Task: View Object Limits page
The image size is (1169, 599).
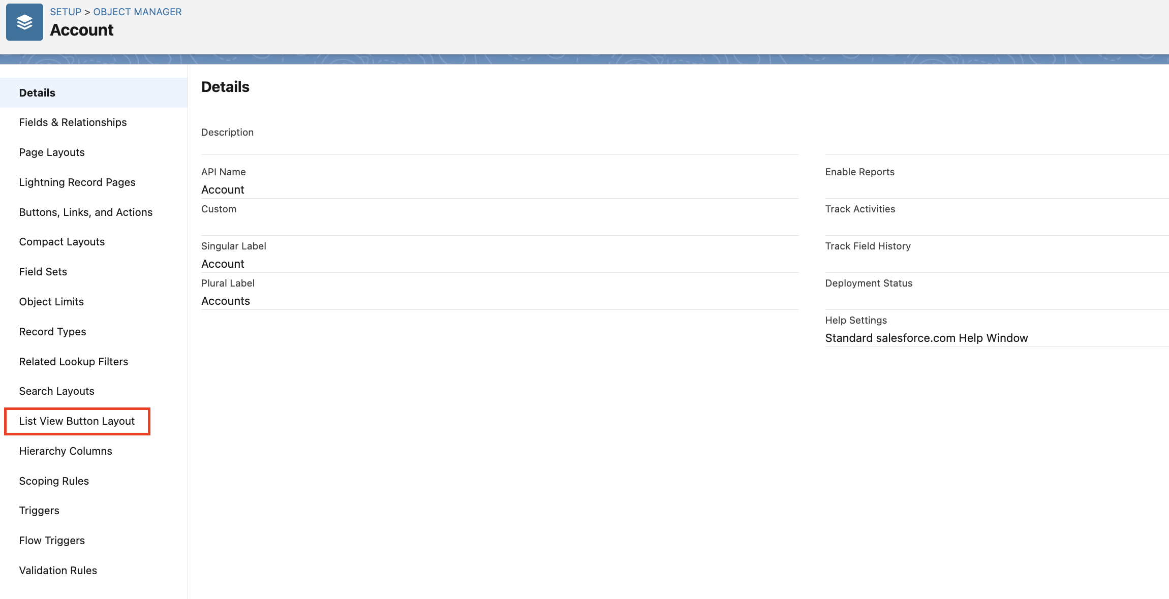Action: (x=51, y=302)
